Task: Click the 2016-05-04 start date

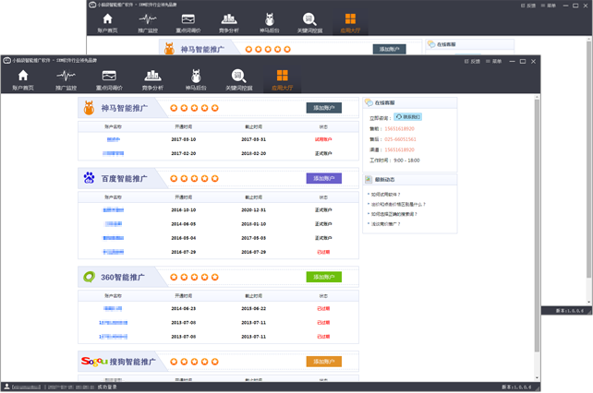Action: 184,238
